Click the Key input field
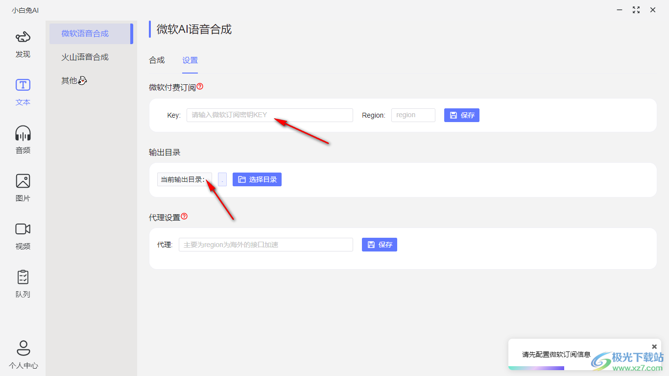 (270, 115)
